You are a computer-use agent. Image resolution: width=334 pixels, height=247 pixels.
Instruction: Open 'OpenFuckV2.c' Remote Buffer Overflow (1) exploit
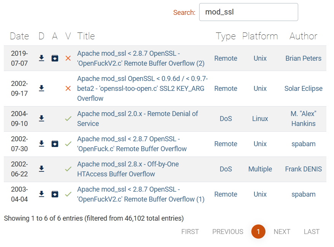[141, 194]
